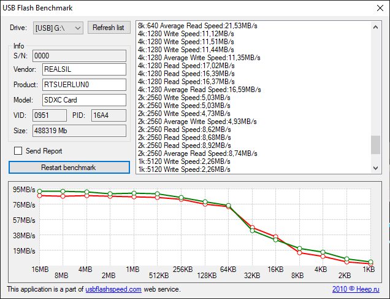Select the Size field showing 488319 Mb
This screenshot has width=390, height=299.
pos(79,130)
